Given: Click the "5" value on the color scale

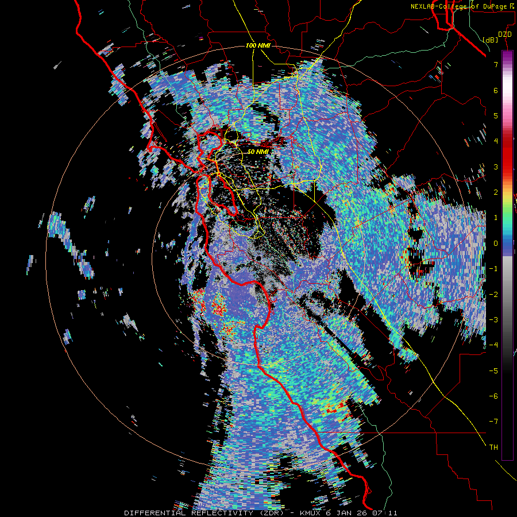Looking at the screenshot, I should (x=496, y=115).
